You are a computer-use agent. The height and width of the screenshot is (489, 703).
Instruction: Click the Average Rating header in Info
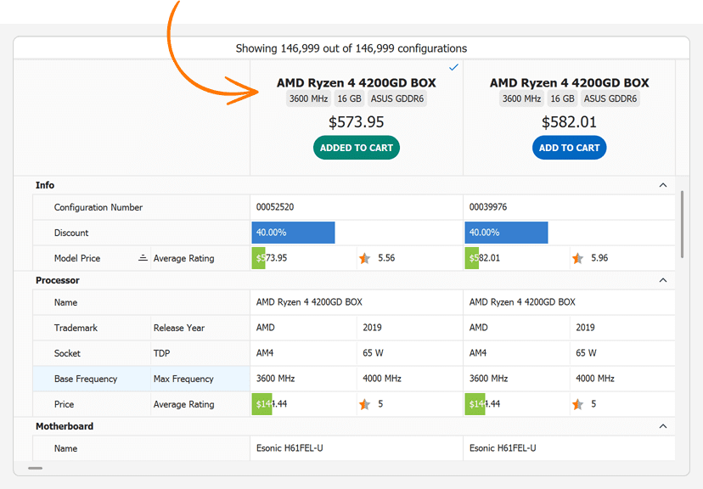click(x=184, y=258)
